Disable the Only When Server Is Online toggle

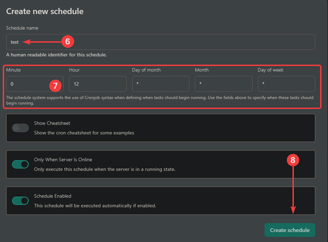coord(20,164)
